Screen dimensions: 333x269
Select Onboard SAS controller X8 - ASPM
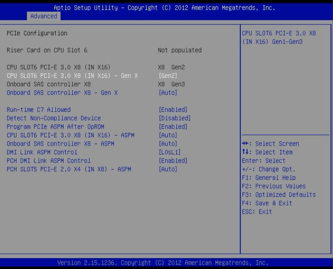(61, 143)
